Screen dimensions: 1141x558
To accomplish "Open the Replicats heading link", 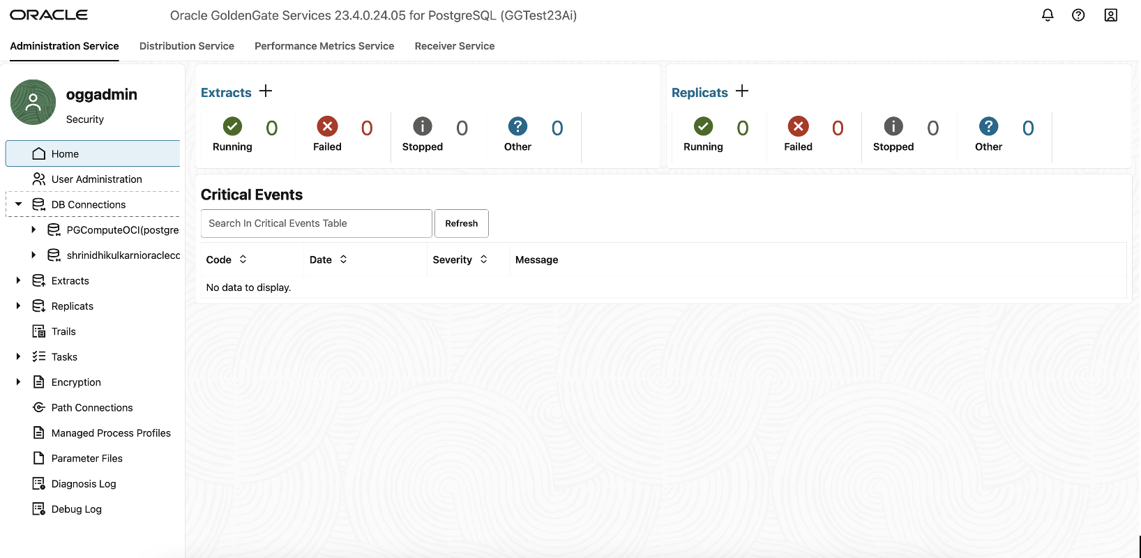I will pyautogui.click(x=700, y=93).
